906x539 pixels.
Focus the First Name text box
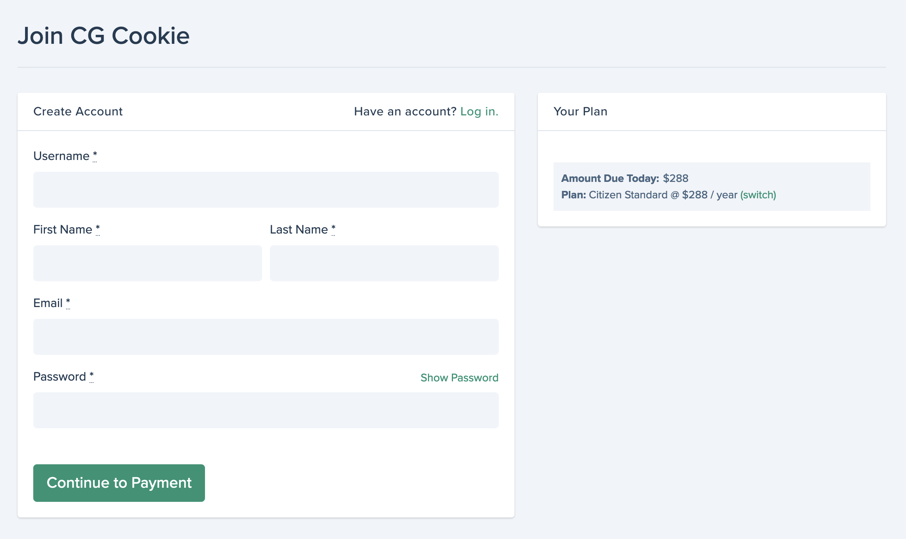pyautogui.click(x=147, y=263)
